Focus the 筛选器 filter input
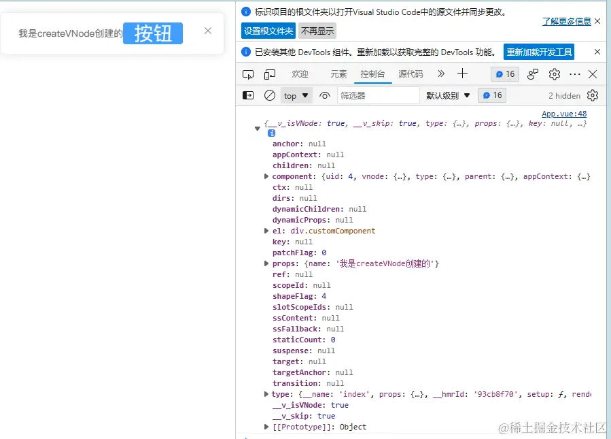611x439 pixels. [x=378, y=95]
